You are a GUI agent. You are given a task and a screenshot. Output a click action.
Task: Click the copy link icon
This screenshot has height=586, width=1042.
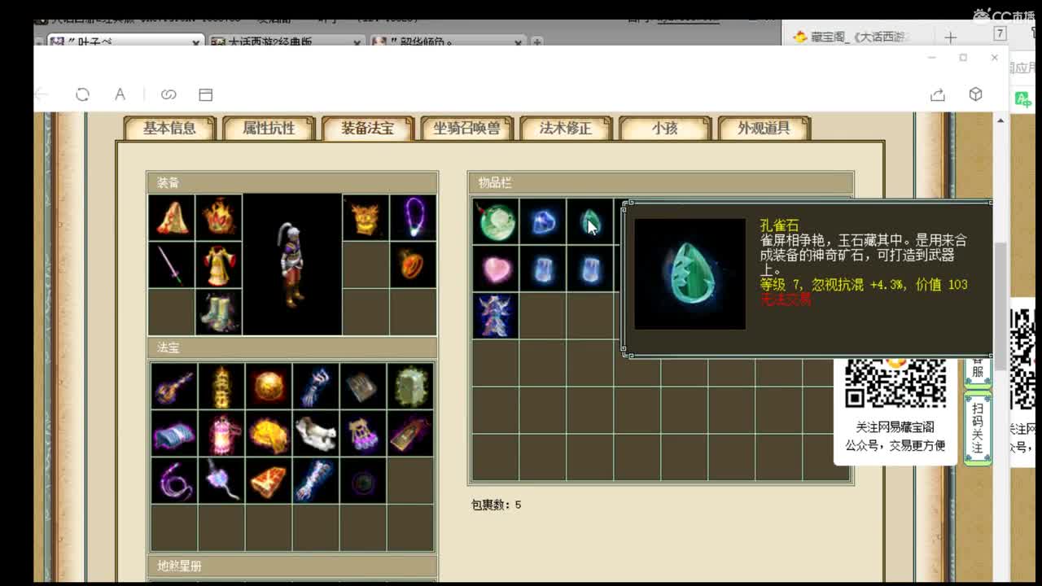point(169,94)
